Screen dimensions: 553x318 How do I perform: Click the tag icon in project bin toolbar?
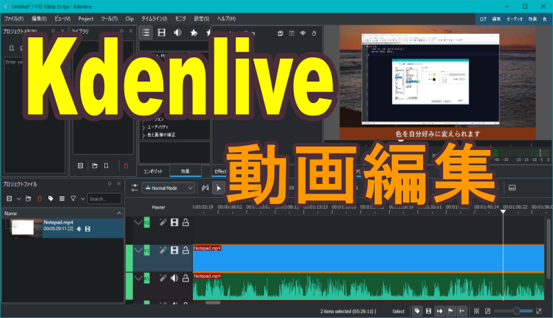[51, 199]
